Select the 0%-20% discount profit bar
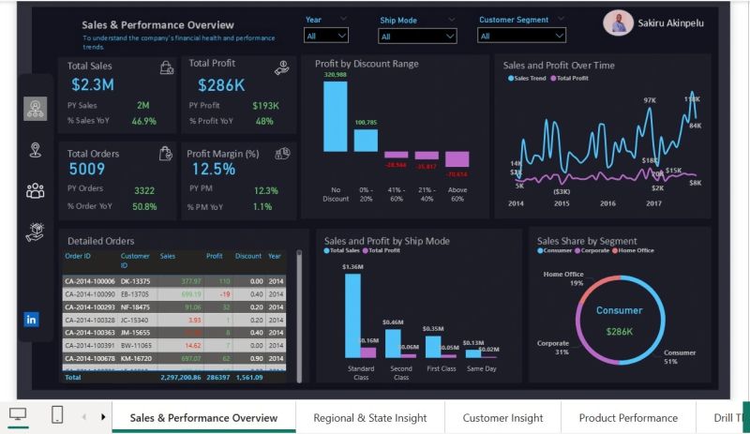This screenshot has width=750, height=434. pyautogui.click(x=366, y=141)
